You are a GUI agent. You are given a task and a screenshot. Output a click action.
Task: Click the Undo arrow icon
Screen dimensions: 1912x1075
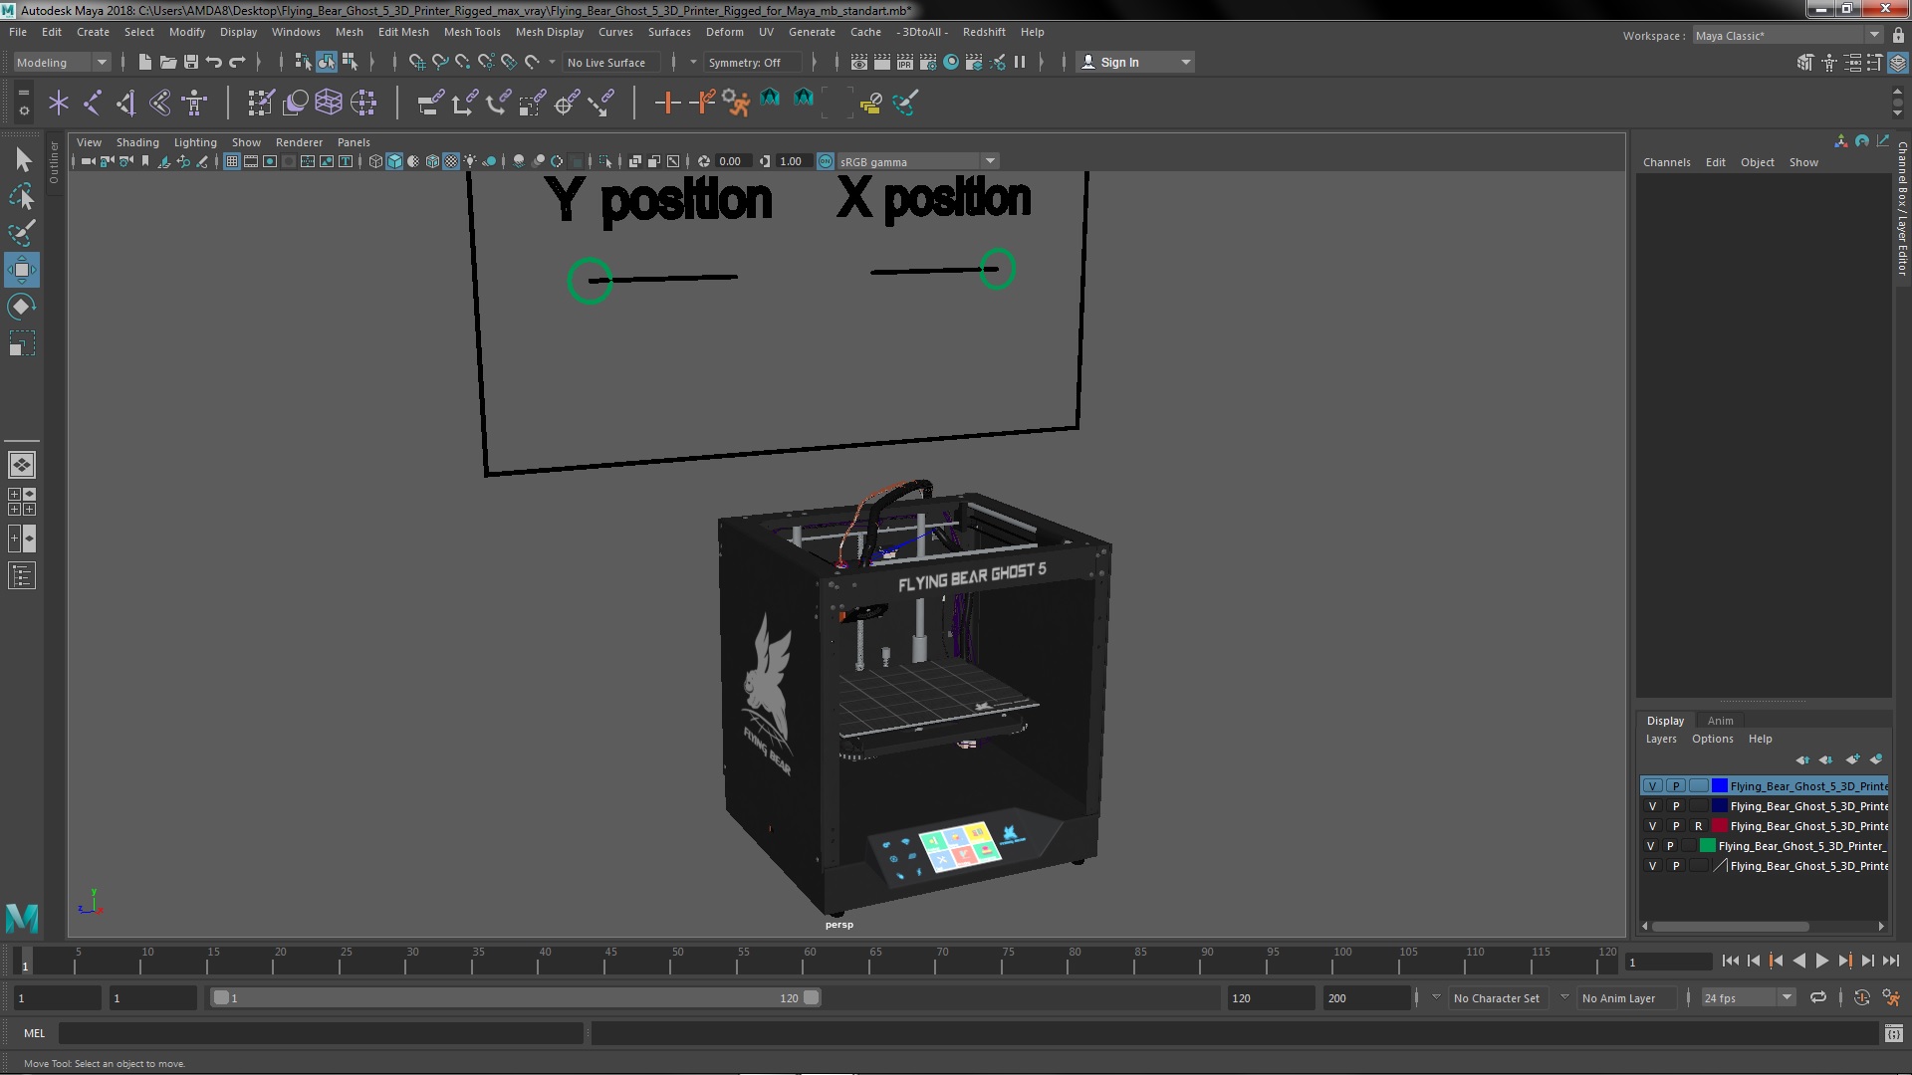[214, 62]
